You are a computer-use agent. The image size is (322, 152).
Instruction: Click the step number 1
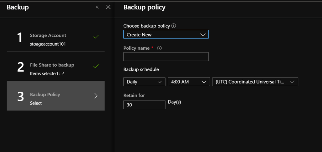click(20, 38)
